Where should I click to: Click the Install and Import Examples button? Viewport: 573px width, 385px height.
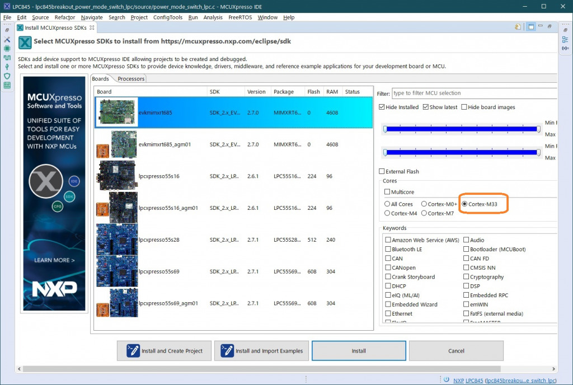pos(261,351)
